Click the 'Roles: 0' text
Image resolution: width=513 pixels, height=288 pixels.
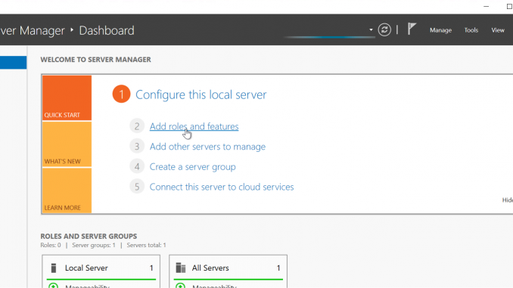[x=51, y=245]
